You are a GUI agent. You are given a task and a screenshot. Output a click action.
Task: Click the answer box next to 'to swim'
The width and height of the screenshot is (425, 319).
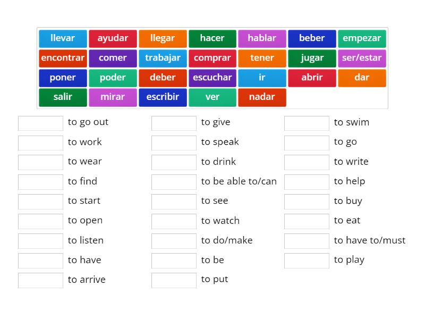tap(307, 122)
